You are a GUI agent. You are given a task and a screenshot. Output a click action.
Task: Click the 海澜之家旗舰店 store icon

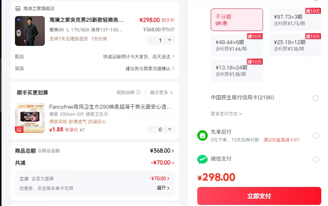18,9
